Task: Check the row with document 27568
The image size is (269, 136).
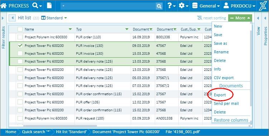Action: (20, 110)
